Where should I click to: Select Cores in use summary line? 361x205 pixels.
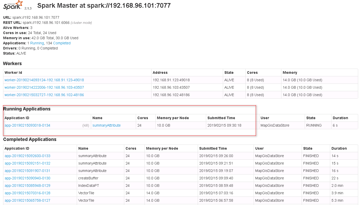[x=30, y=33]
